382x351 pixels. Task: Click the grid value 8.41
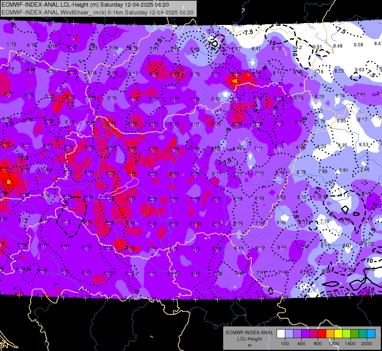point(256,49)
